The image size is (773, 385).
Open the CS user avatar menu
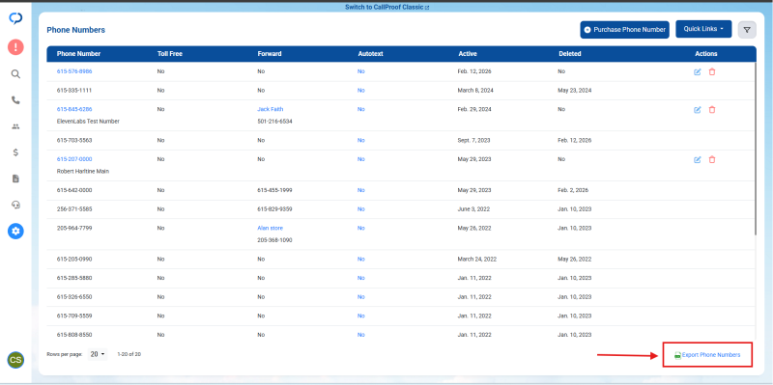[x=15, y=360]
